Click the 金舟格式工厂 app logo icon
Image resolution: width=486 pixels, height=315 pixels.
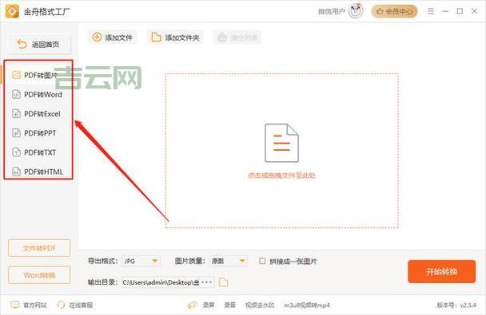tap(12, 11)
